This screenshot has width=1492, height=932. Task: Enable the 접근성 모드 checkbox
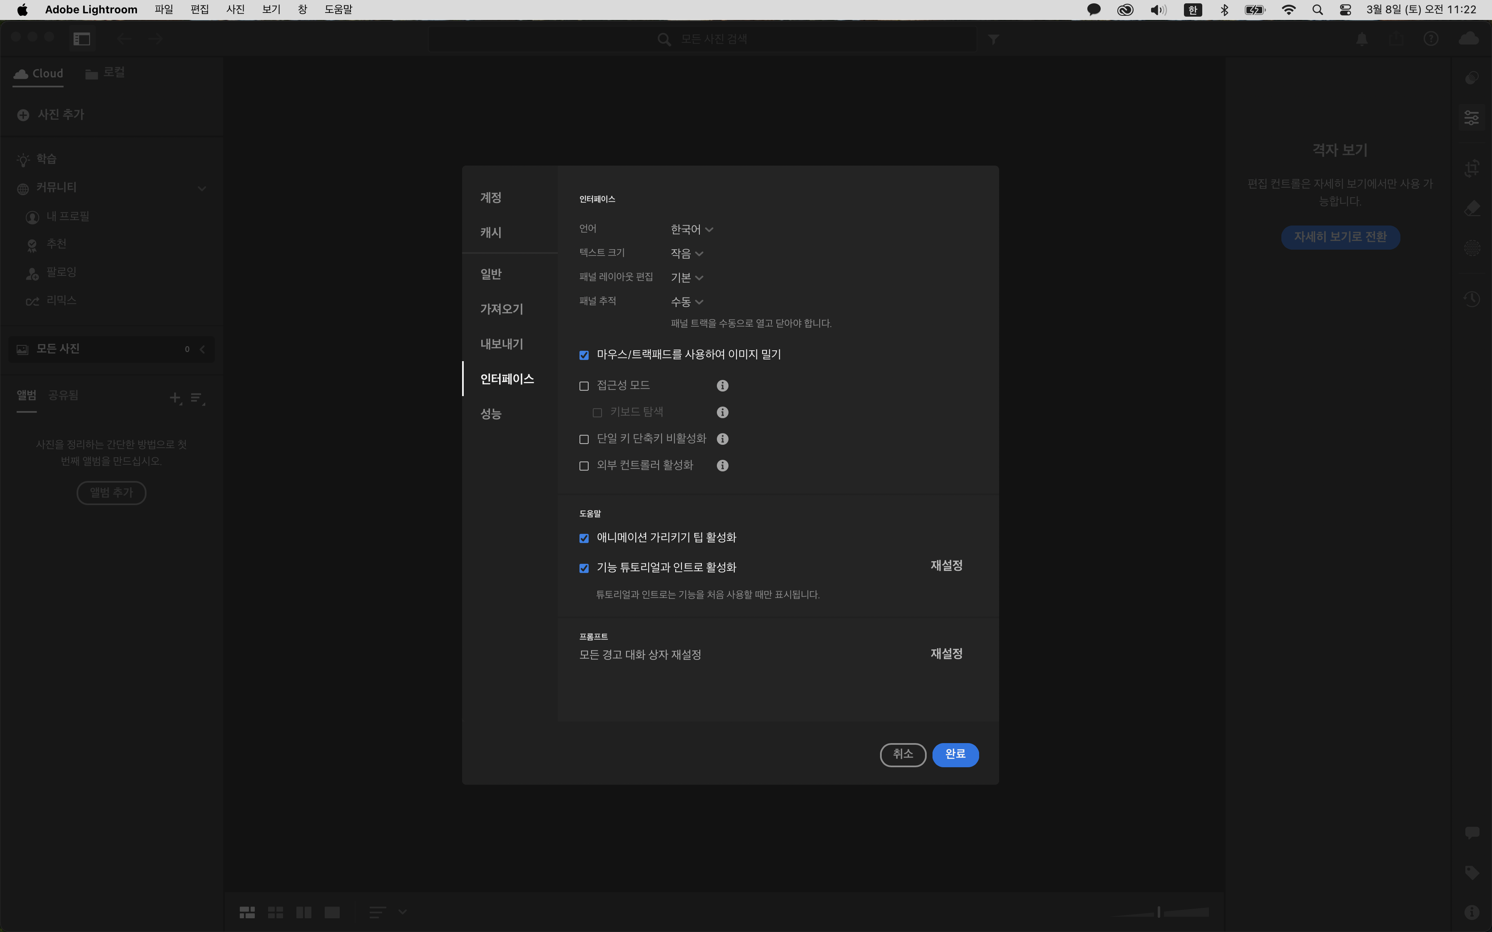point(584,386)
